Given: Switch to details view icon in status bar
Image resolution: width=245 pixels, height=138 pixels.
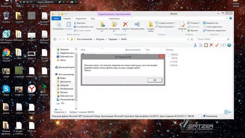Looking at the screenshot, I should click(x=226, y=112).
